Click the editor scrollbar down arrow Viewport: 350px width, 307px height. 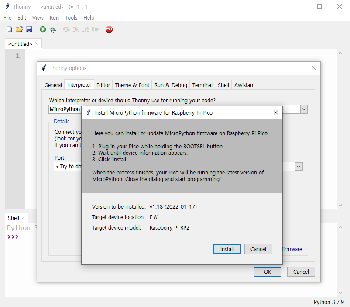click(x=340, y=206)
